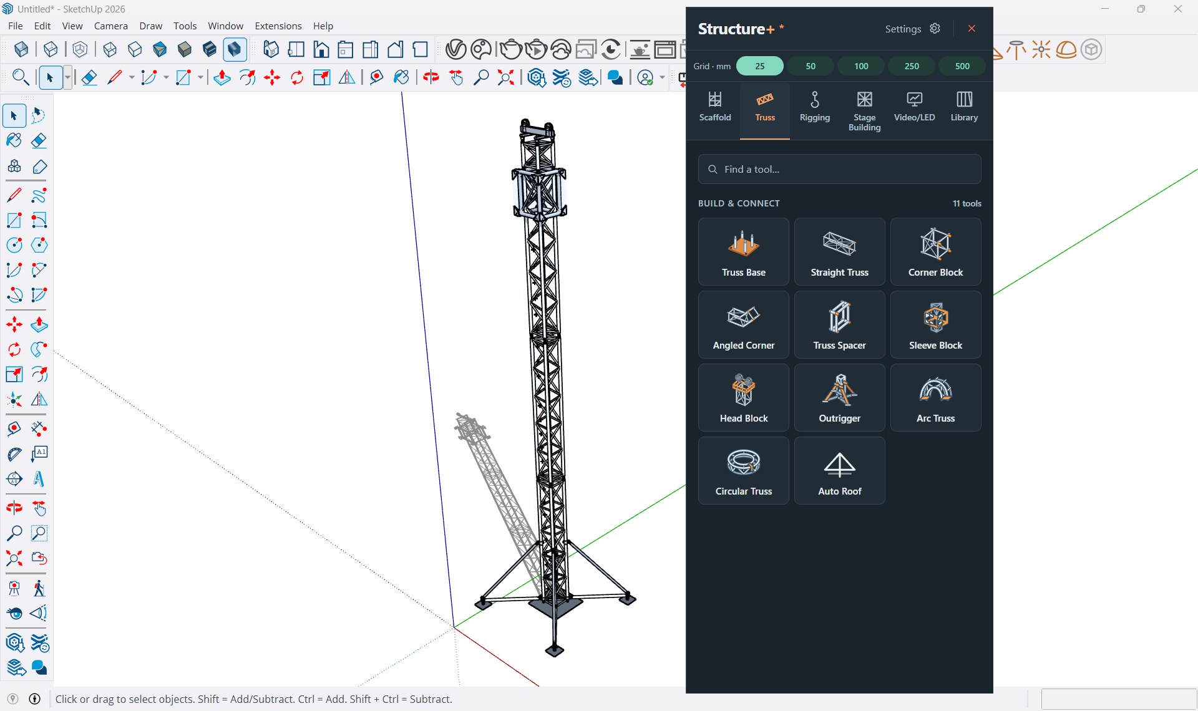Click the Move tool in left toolbar

(14, 324)
